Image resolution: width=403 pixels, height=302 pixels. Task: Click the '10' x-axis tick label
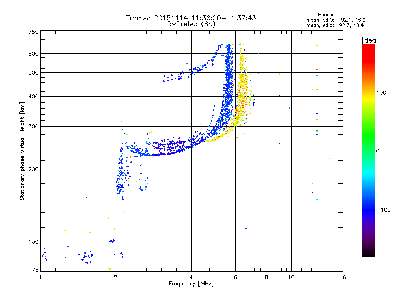point(291,277)
